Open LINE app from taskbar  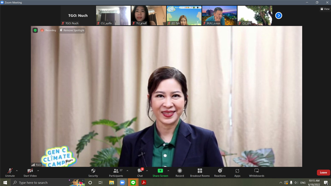tap(133, 182)
